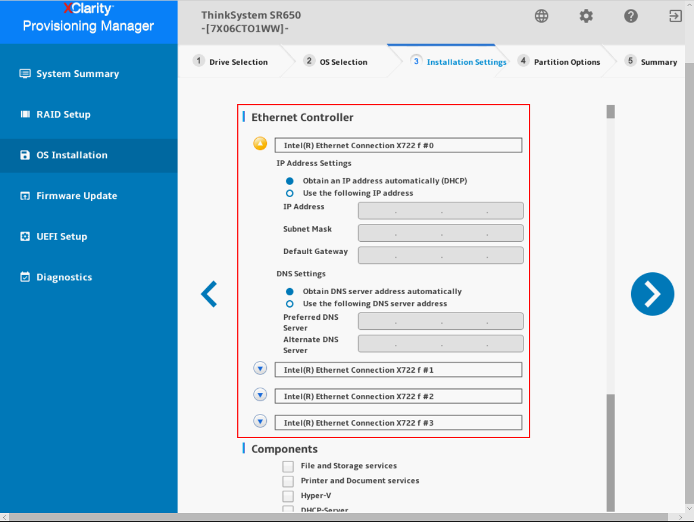Screen dimensions: 694x522
Task: Click Intel Ethernet Connection X722 f #2 bar
Action: (x=398, y=396)
